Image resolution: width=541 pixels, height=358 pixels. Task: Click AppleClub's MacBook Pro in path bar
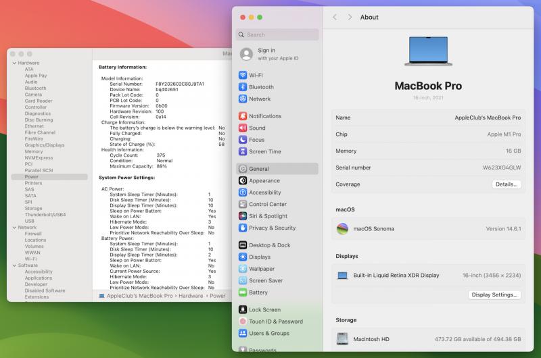140,296
